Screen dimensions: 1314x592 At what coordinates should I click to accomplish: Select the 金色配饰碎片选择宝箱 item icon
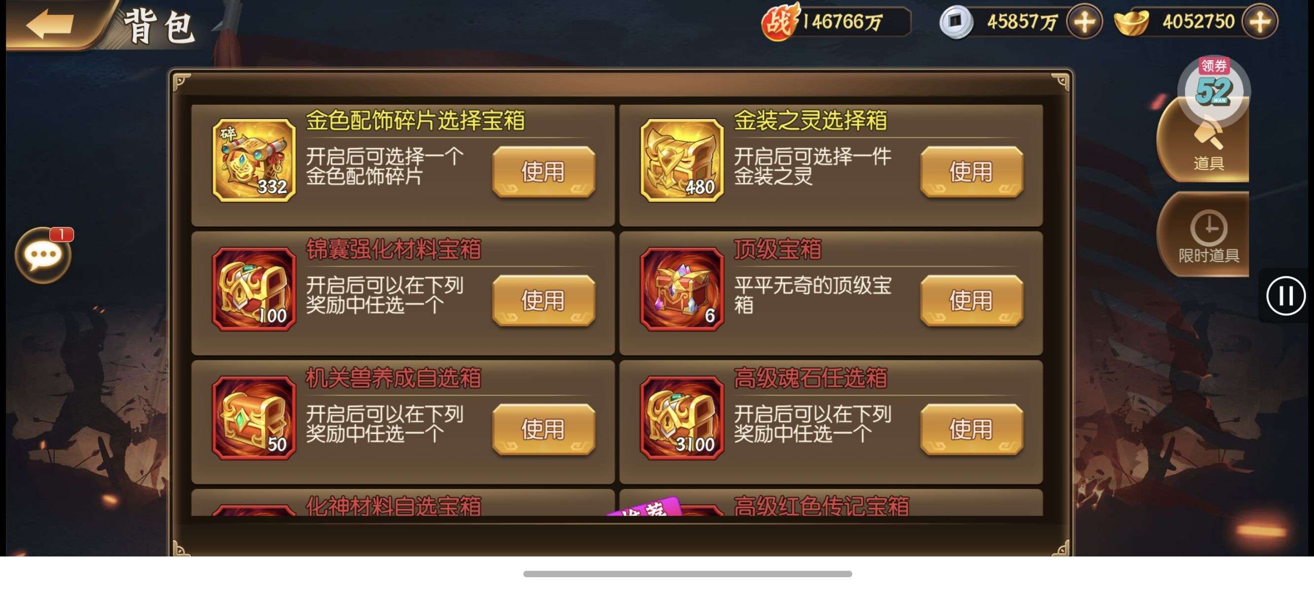(254, 160)
